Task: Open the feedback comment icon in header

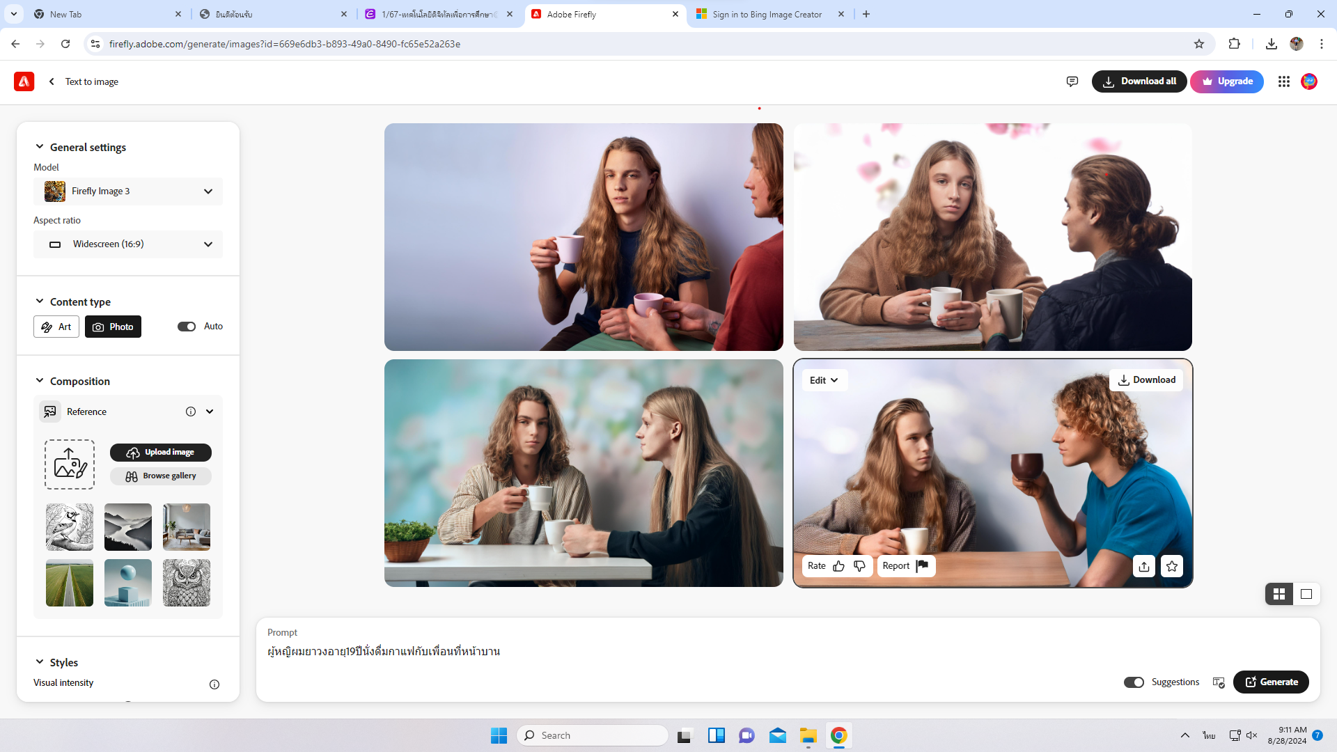Action: [1072, 81]
